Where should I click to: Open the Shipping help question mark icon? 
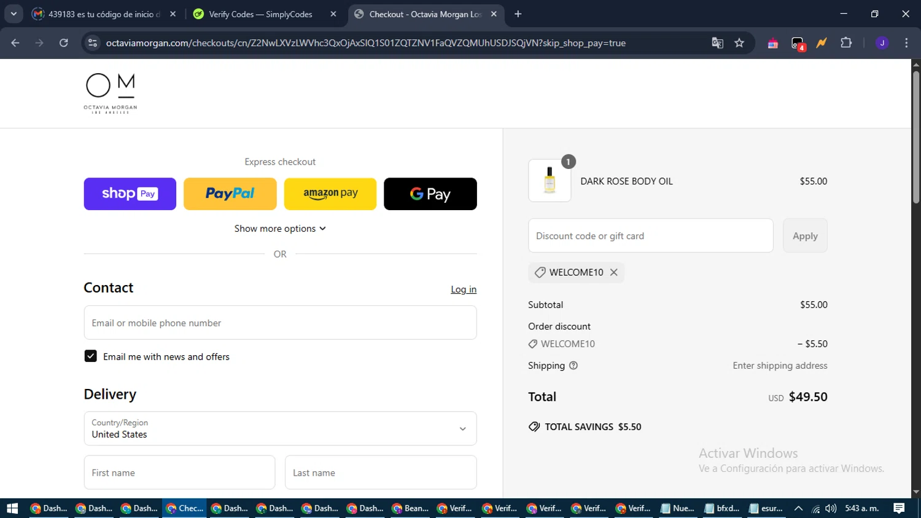pyautogui.click(x=573, y=366)
